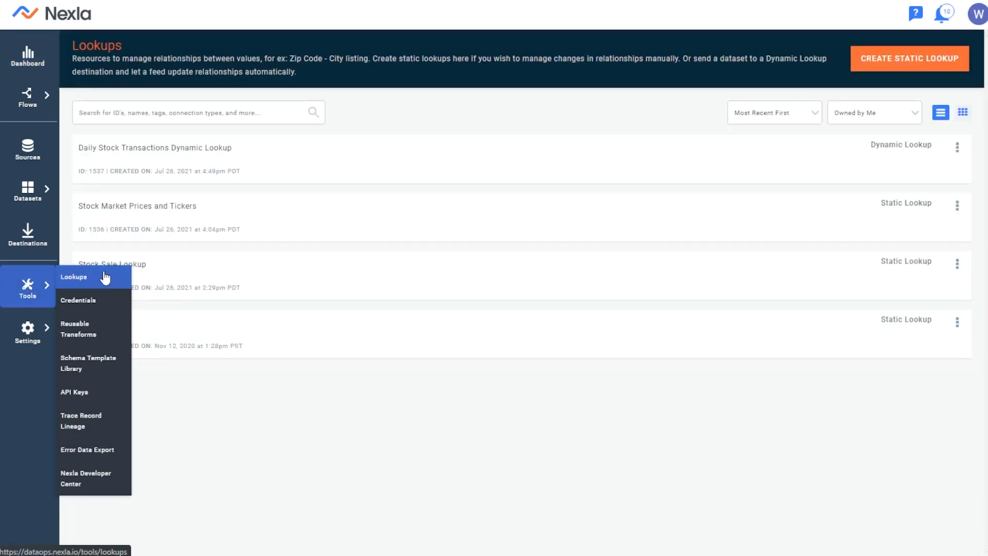Switch to grid view
Viewport: 988px width, 556px height.
click(x=963, y=112)
